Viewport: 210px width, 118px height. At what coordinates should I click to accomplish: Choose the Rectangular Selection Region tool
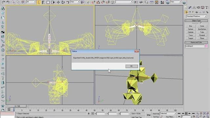[48, 2]
